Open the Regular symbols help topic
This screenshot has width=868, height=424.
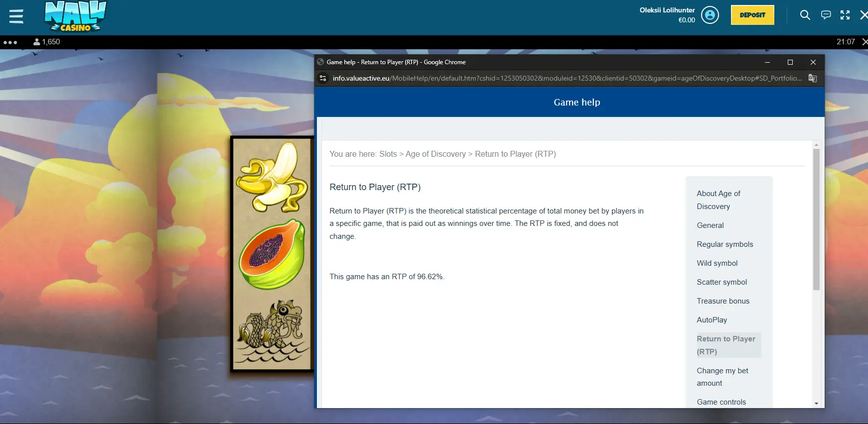725,244
